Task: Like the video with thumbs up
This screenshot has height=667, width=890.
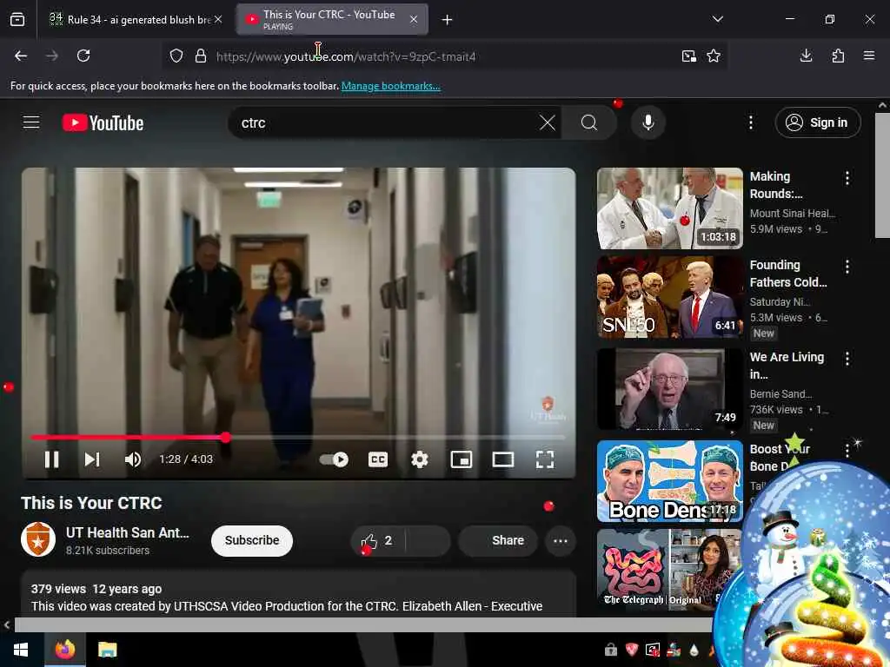Action: pyautogui.click(x=378, y=540)
